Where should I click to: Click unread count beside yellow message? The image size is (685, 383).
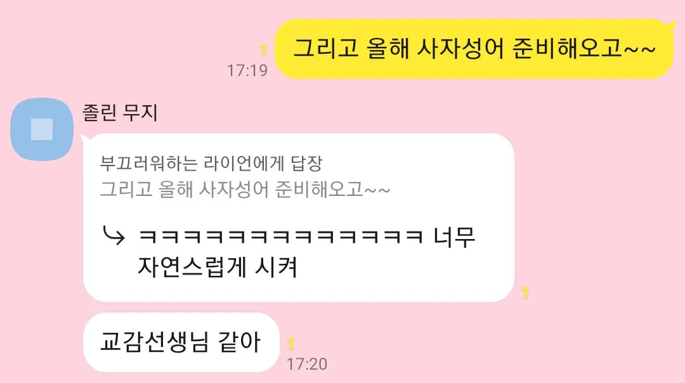point(263,51)
